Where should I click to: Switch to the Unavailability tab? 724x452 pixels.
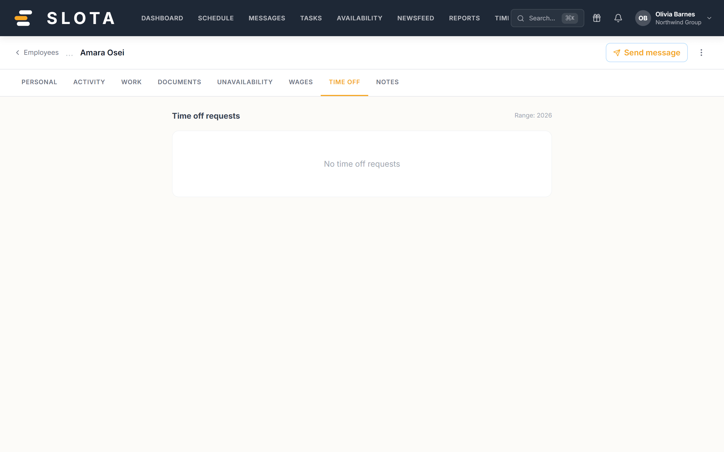[x=245, y=82]
